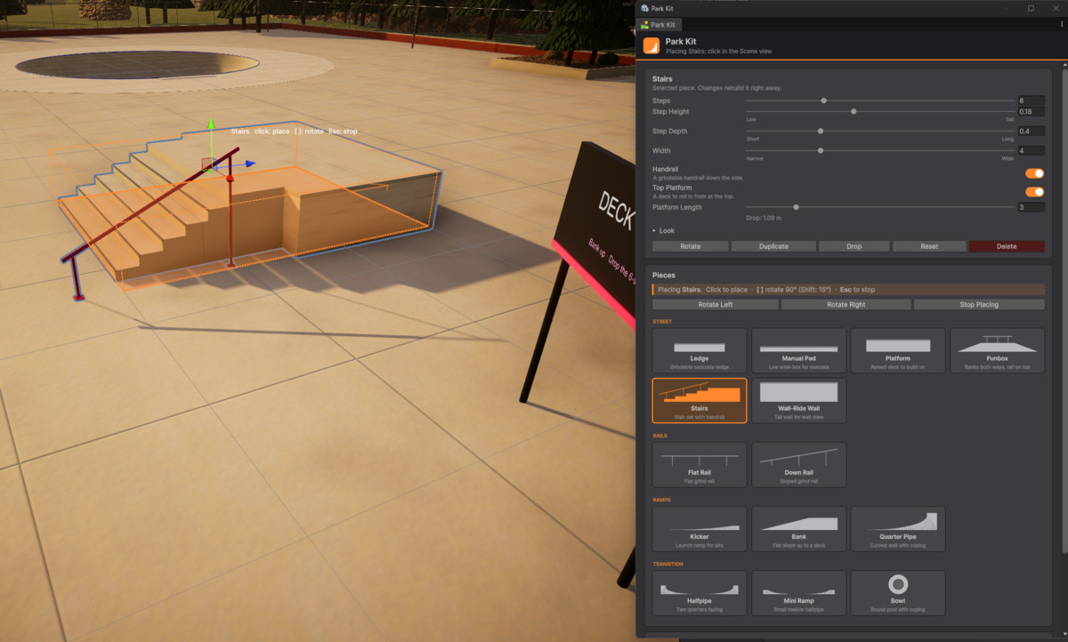Click Rotate Left in Pieces
1068x642 pixels.
716,304
